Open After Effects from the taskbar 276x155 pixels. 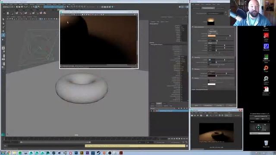tap(87, 153)
